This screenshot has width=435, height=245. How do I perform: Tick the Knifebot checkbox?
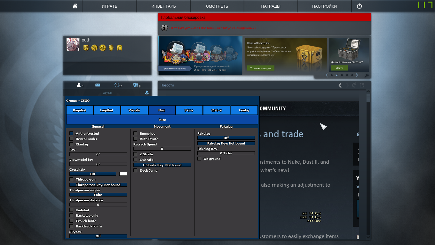tap(71, 210)
